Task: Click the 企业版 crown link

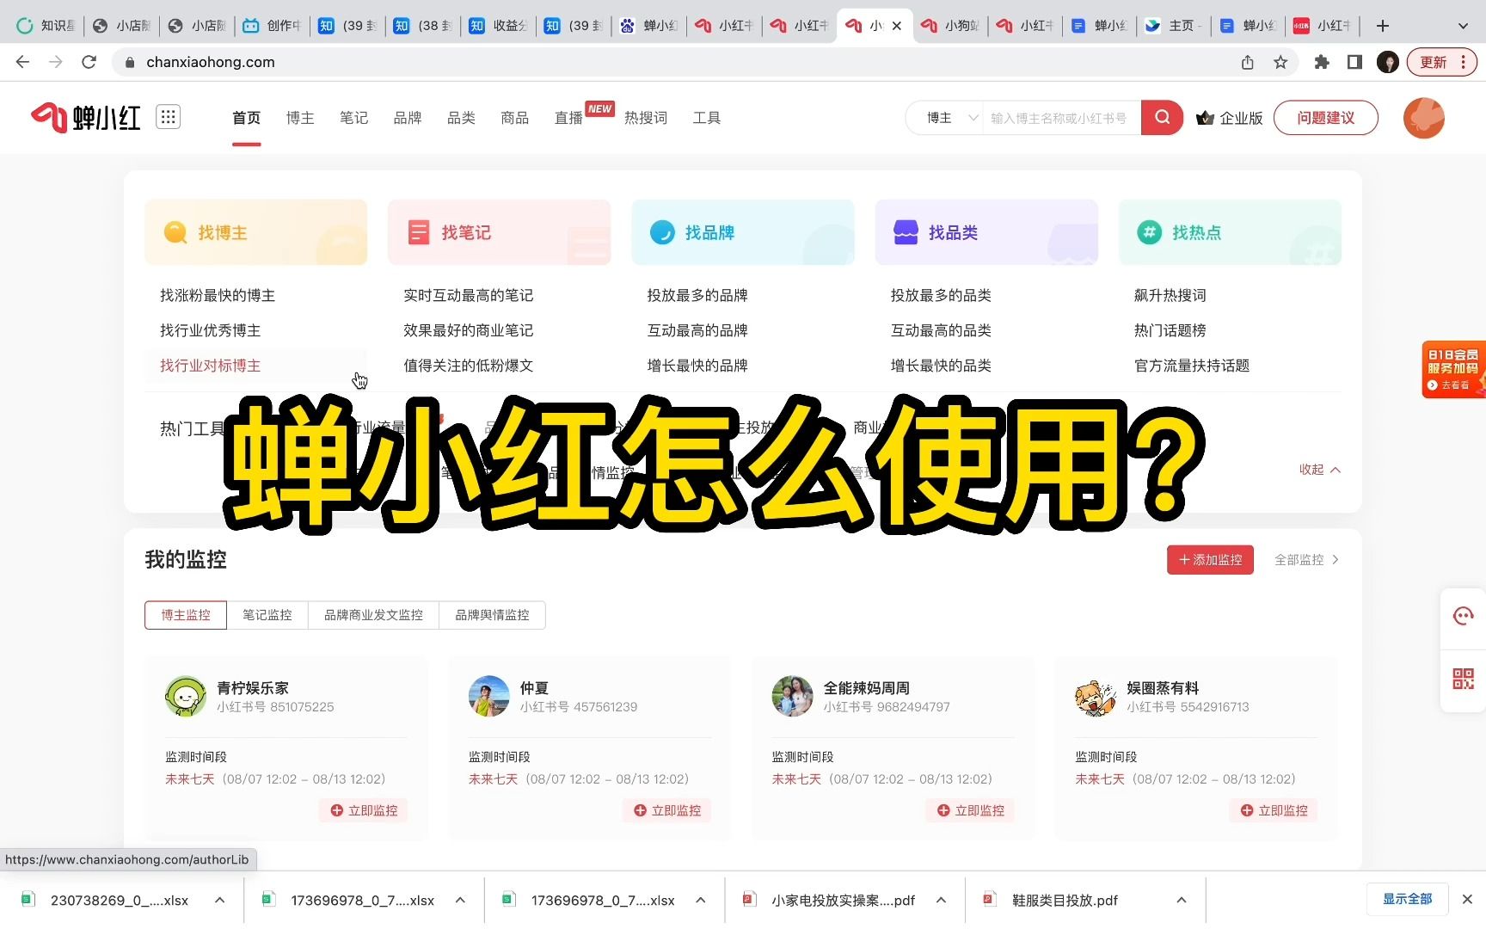Action: pos(1230,118)
